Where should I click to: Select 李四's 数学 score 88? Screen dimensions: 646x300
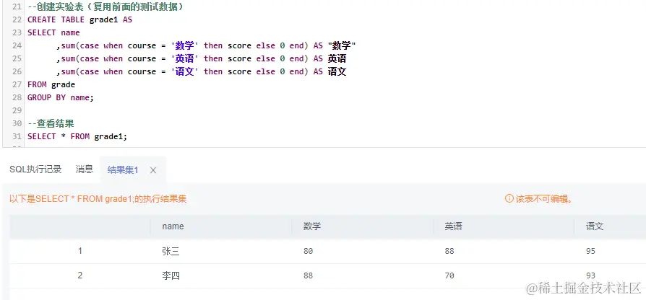pos(308,275)
